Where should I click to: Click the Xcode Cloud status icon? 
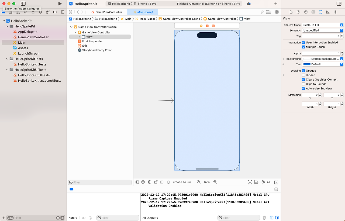coord(249,4)
